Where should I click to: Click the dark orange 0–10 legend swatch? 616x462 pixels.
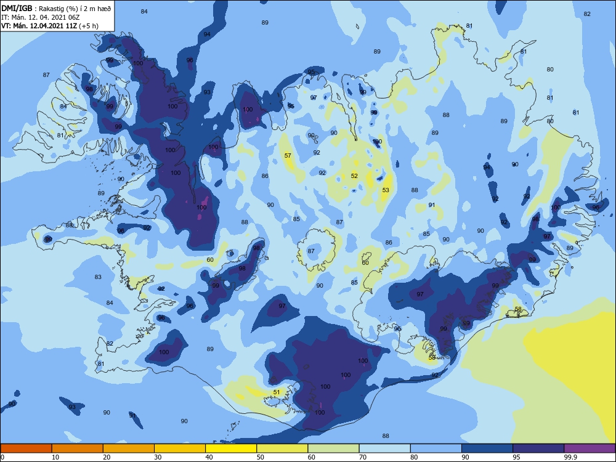[26, 448]
